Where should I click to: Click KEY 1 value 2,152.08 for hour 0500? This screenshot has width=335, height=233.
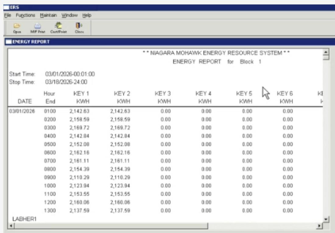(79, 144)
